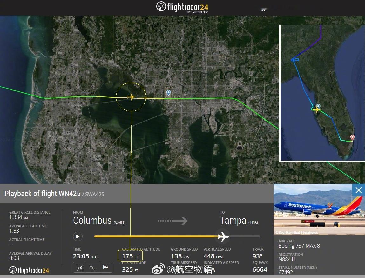Viewport: 365px width, 278px height.
Task: Click the Playback of flight WN425 title
Action: coord(42,194)
